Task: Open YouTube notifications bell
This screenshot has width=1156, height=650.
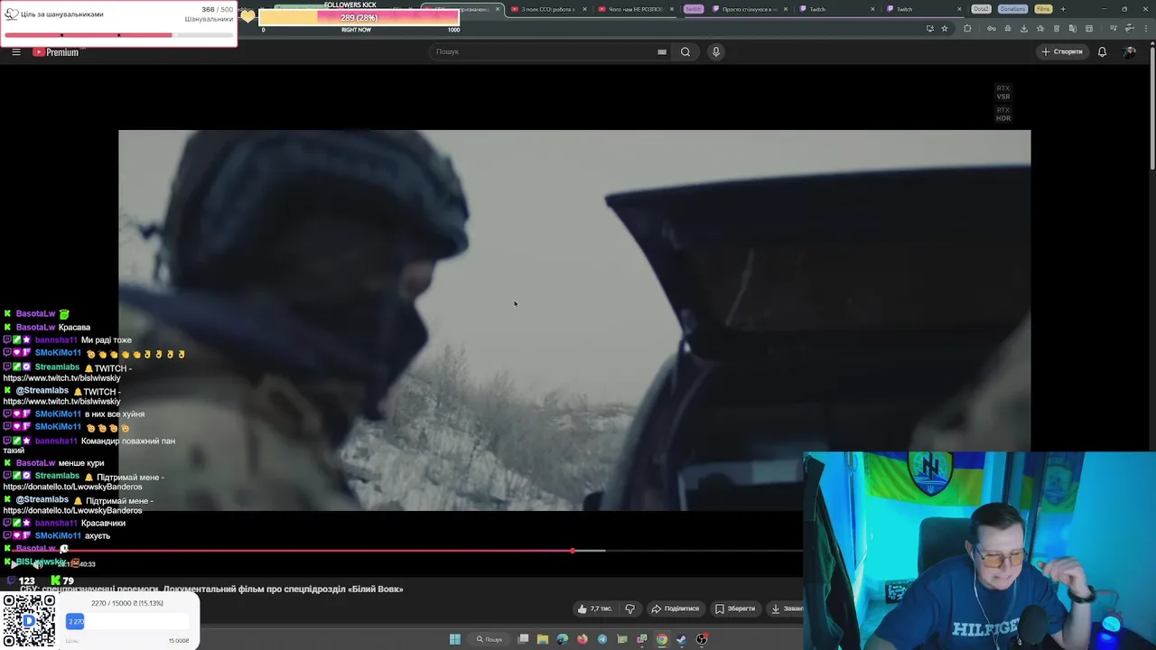Action: 1102,51
